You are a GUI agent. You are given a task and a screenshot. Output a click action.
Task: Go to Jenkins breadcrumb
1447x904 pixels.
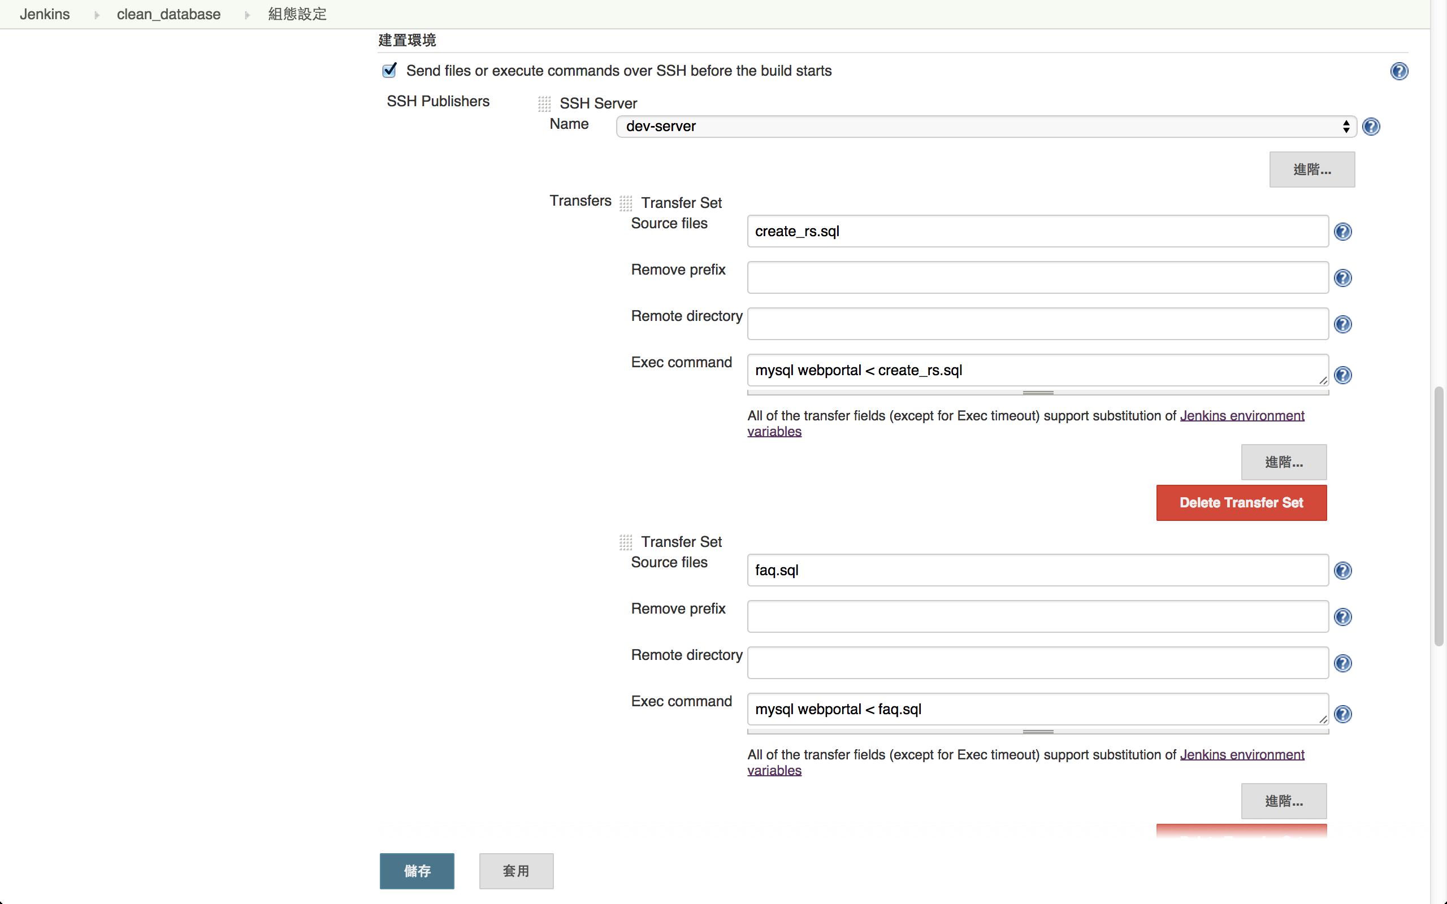(x=45, y=14)
